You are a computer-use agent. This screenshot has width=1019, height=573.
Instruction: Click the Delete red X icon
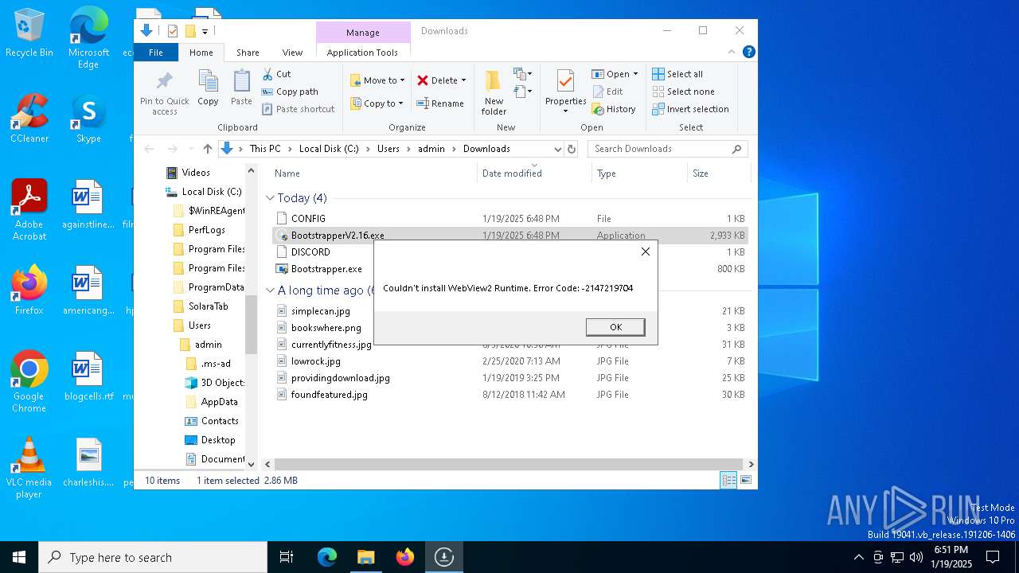[423, 80]
